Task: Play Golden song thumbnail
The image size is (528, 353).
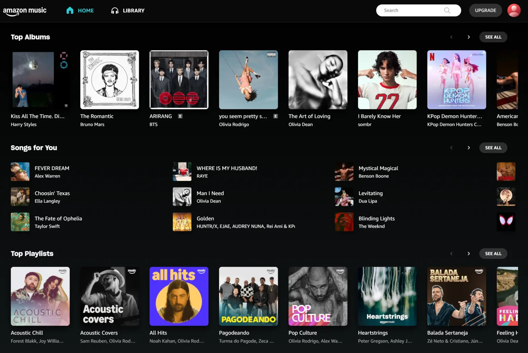Action: [x=182, y=222]
